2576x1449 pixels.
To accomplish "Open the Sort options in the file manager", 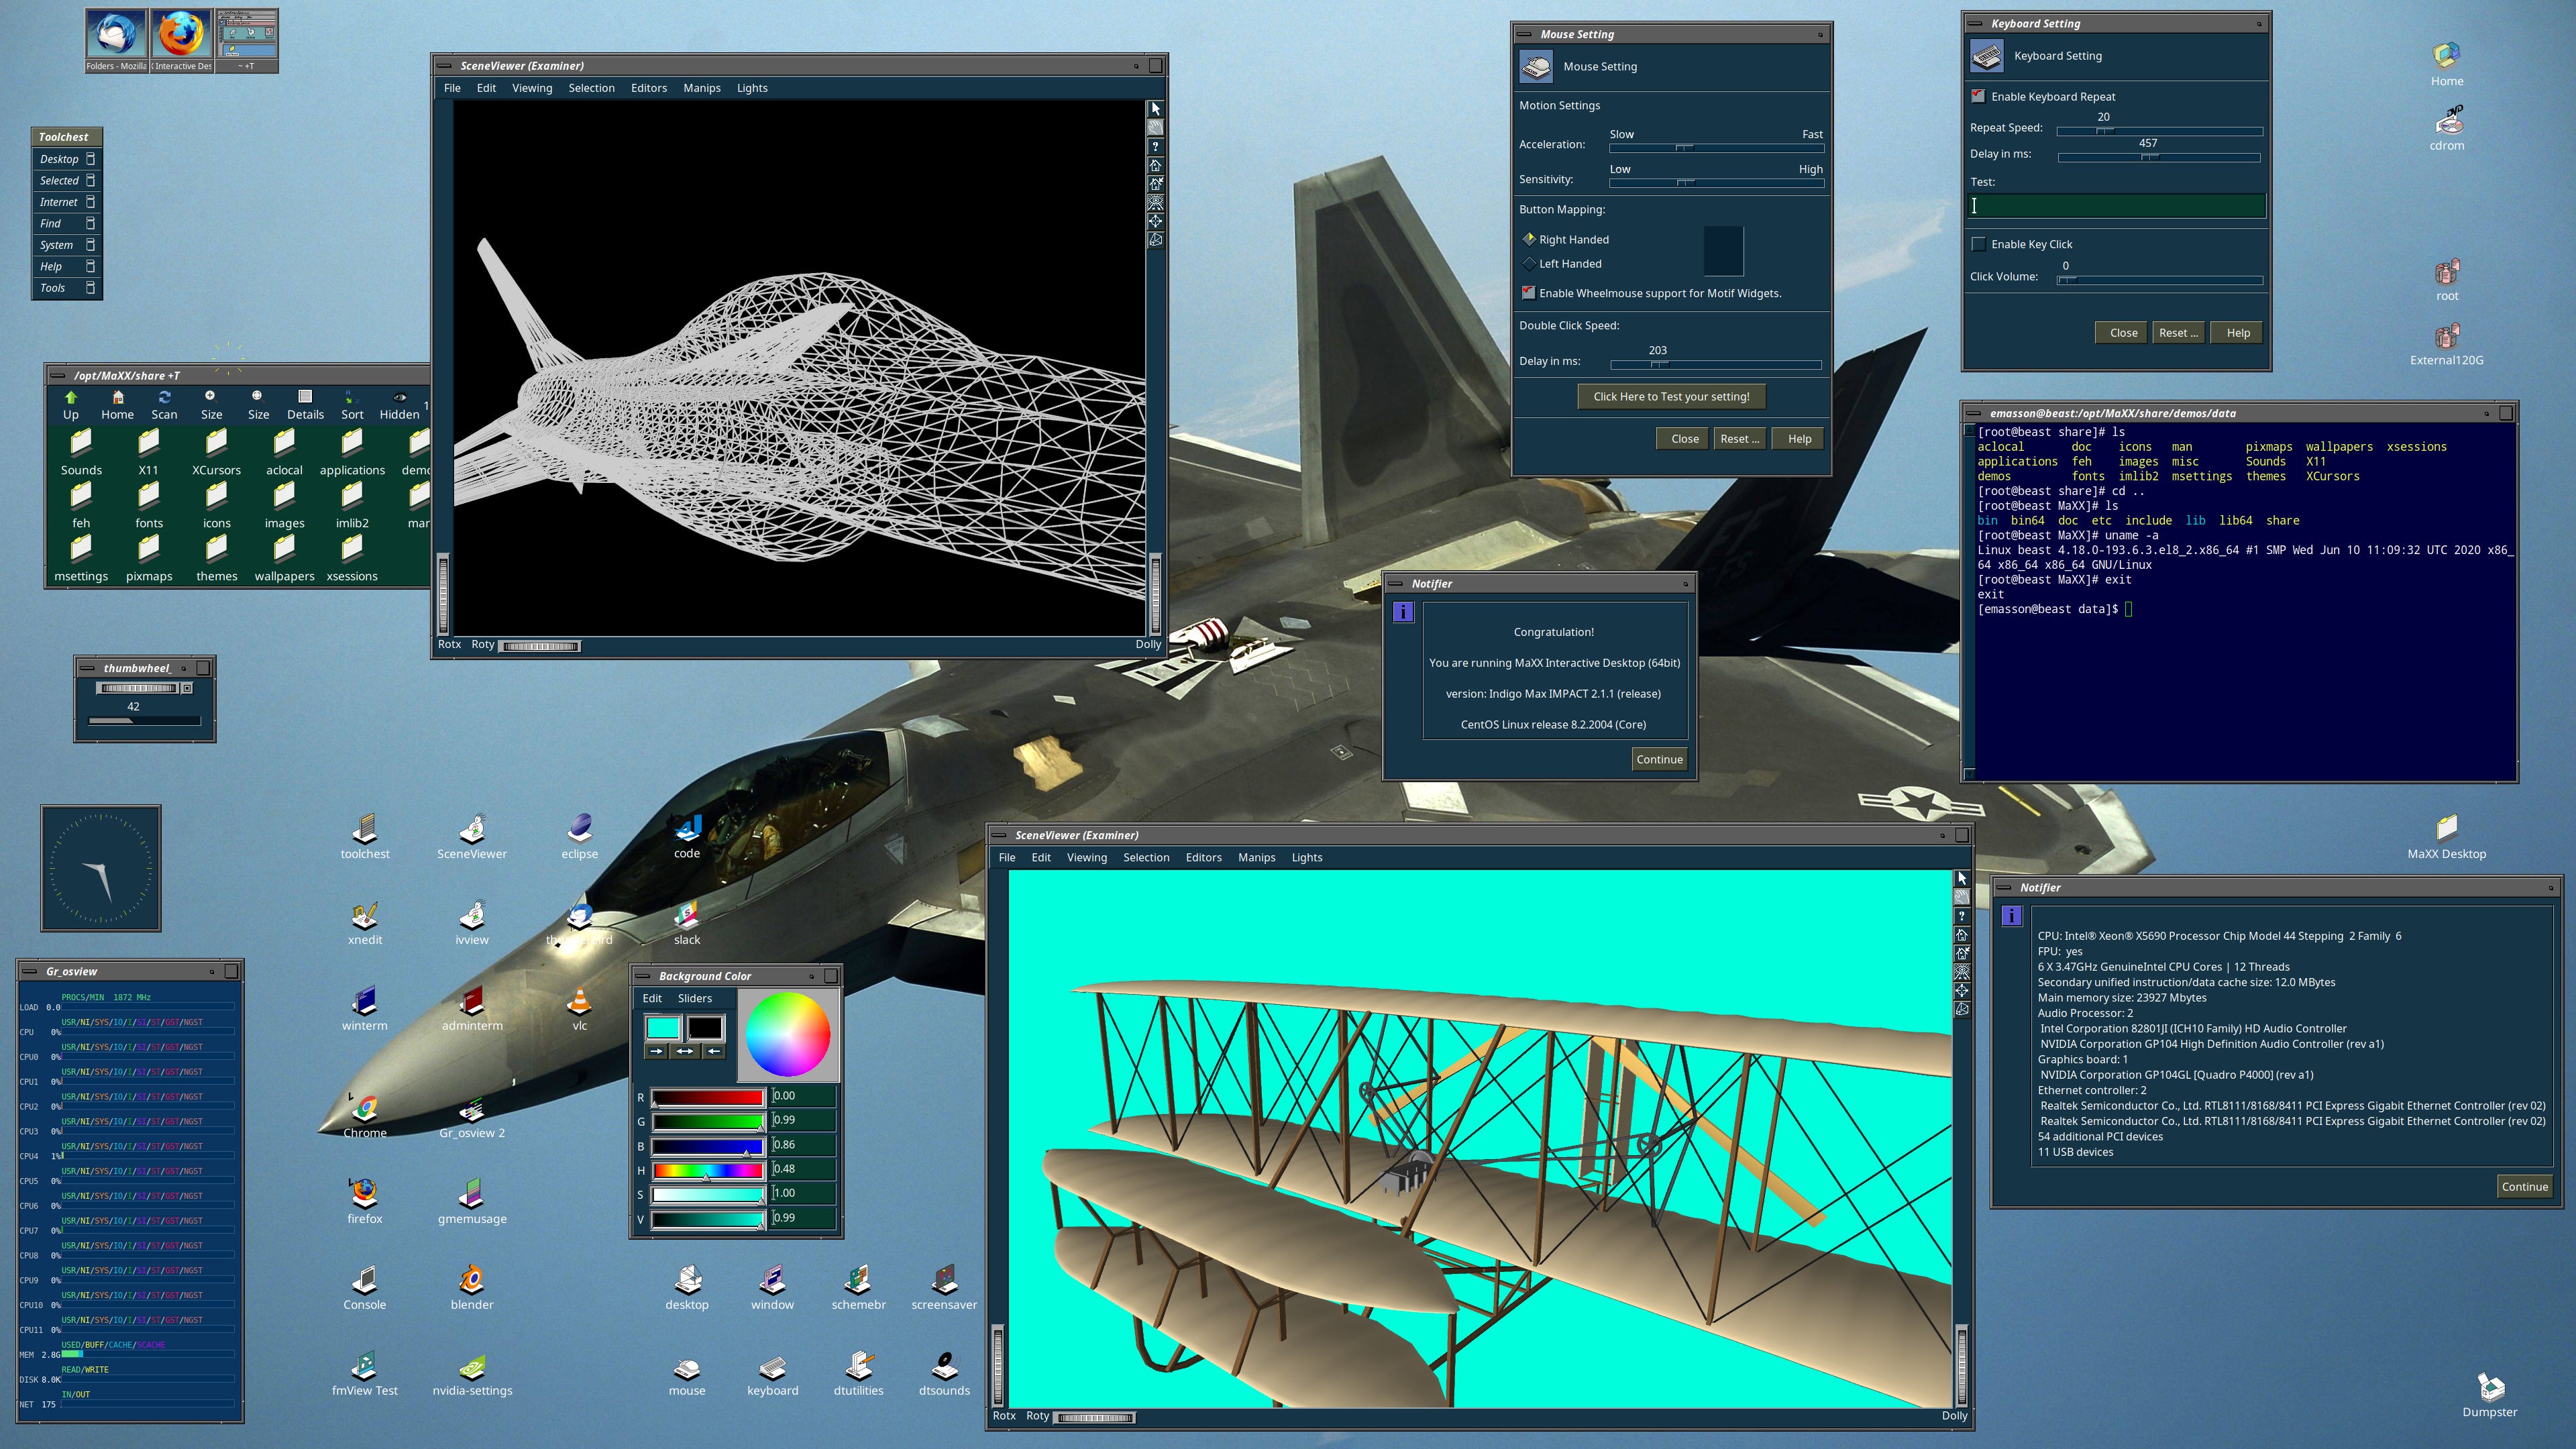I will 351,401.
